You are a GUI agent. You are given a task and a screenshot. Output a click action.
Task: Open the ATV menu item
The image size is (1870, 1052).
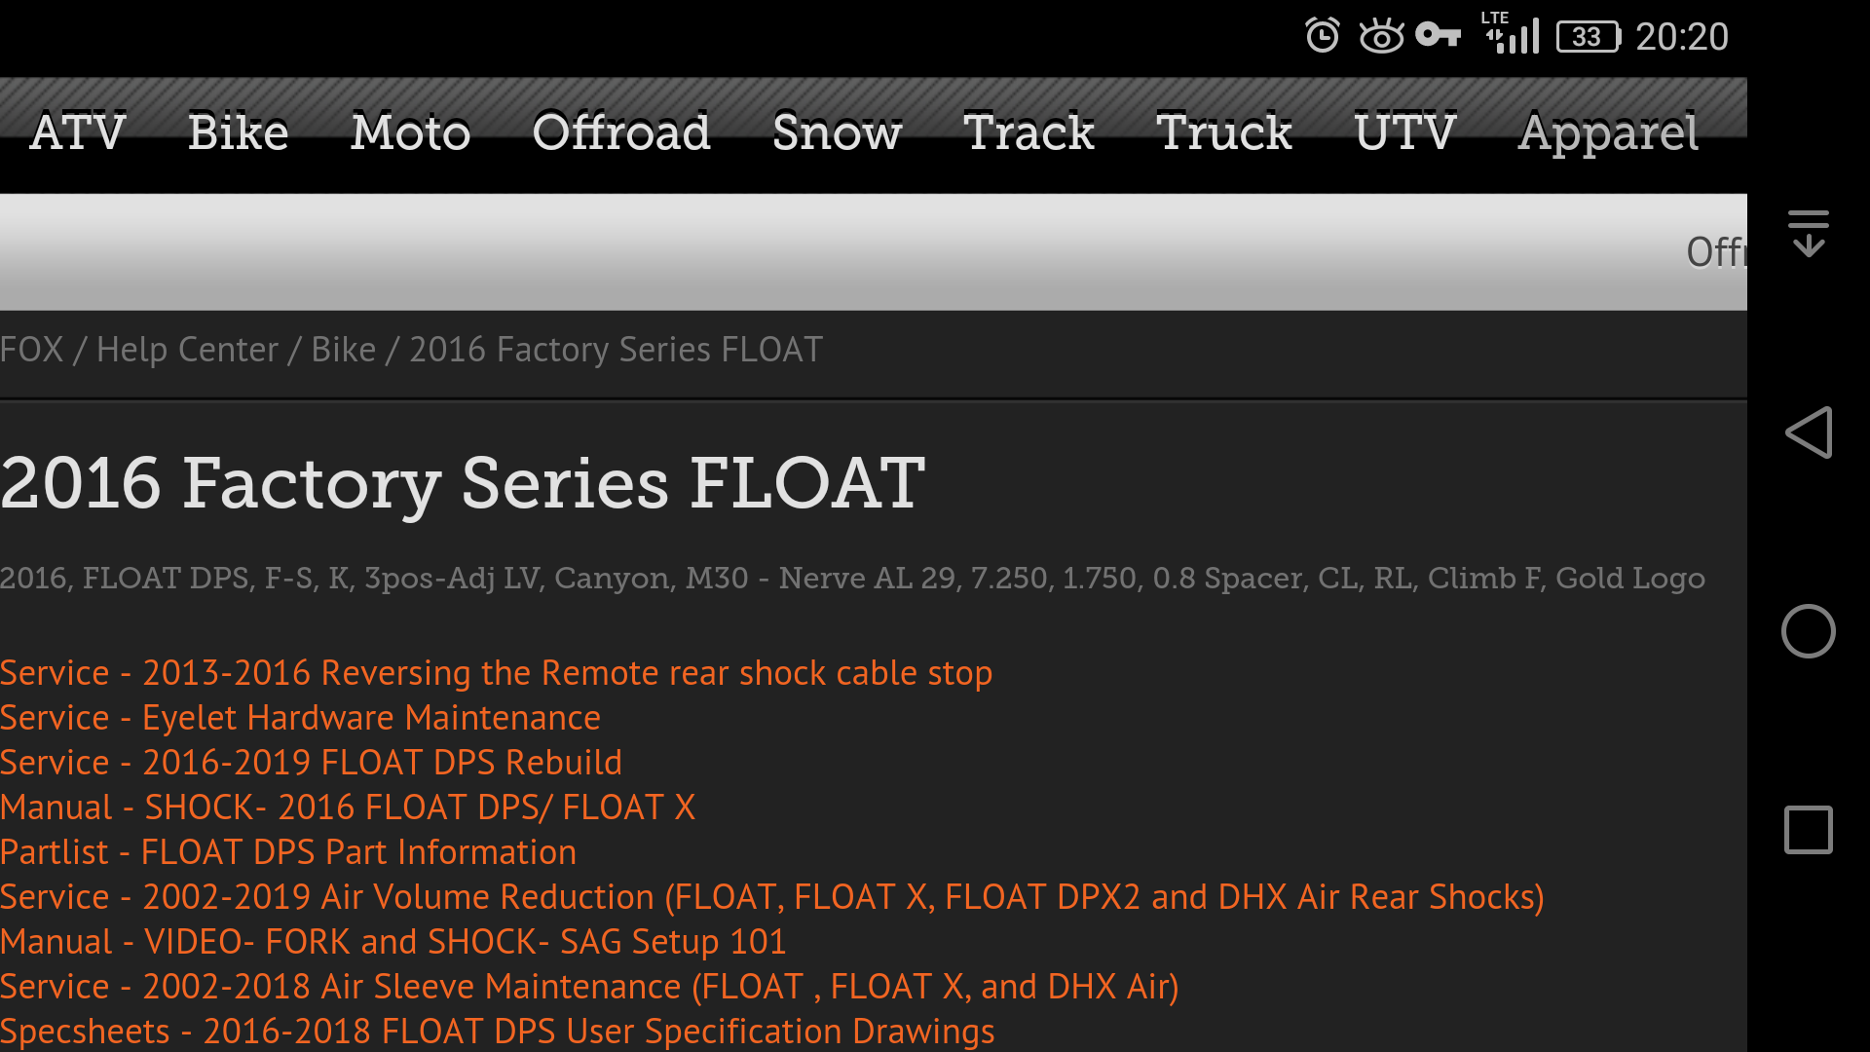click(x=78, y=132)
